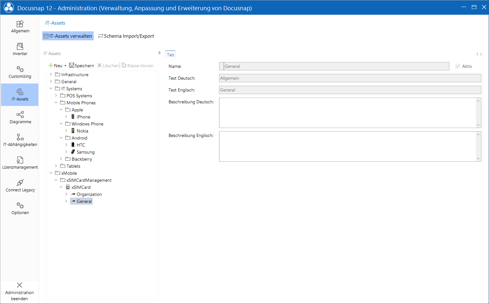Open the Neu dropdown arrow
The width and height of the screenshot is (489, 304).
click(x=65, y=66)
